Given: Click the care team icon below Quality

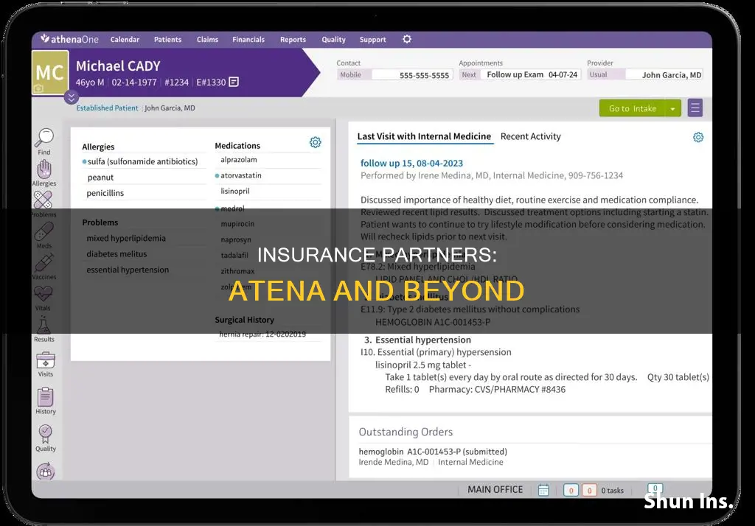Looking at the screenshot, I should coord(45,471).
